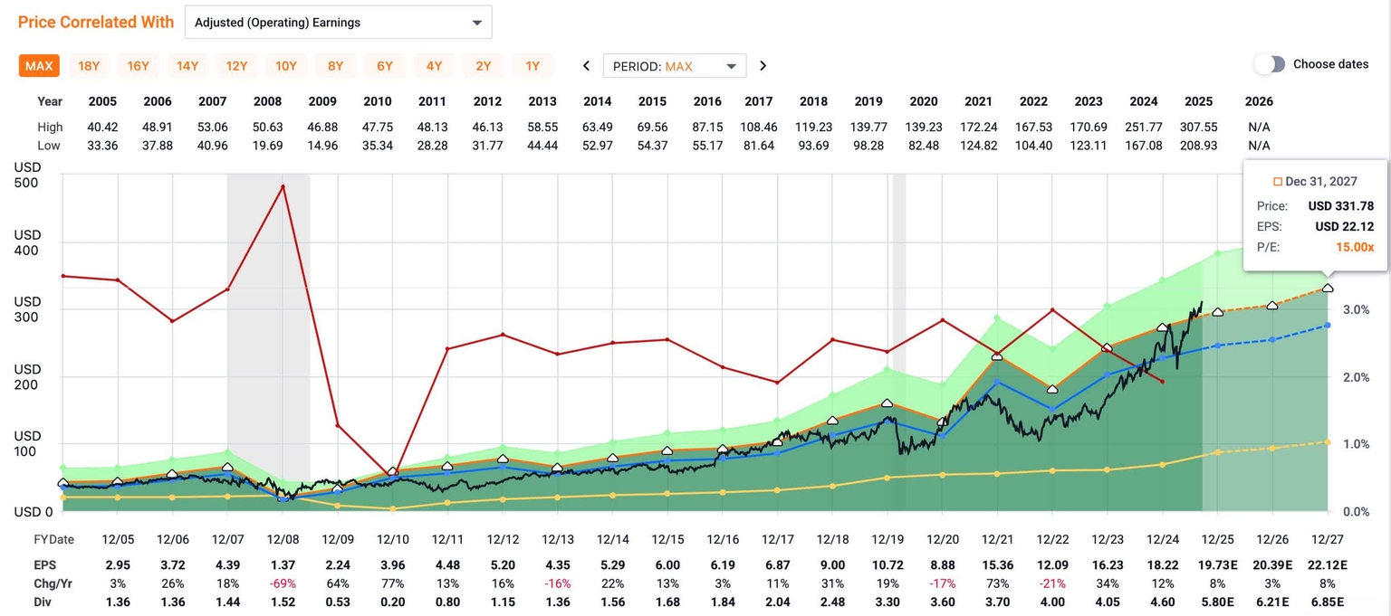Screen dimensions: 1391x616
Task: Click the 16Y period button
Action: pos(138,65)
